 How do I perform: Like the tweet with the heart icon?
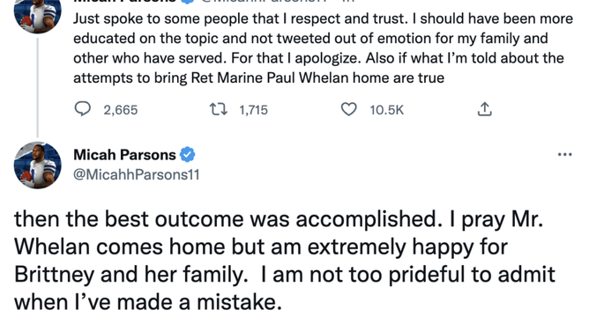tap(348, 109)
